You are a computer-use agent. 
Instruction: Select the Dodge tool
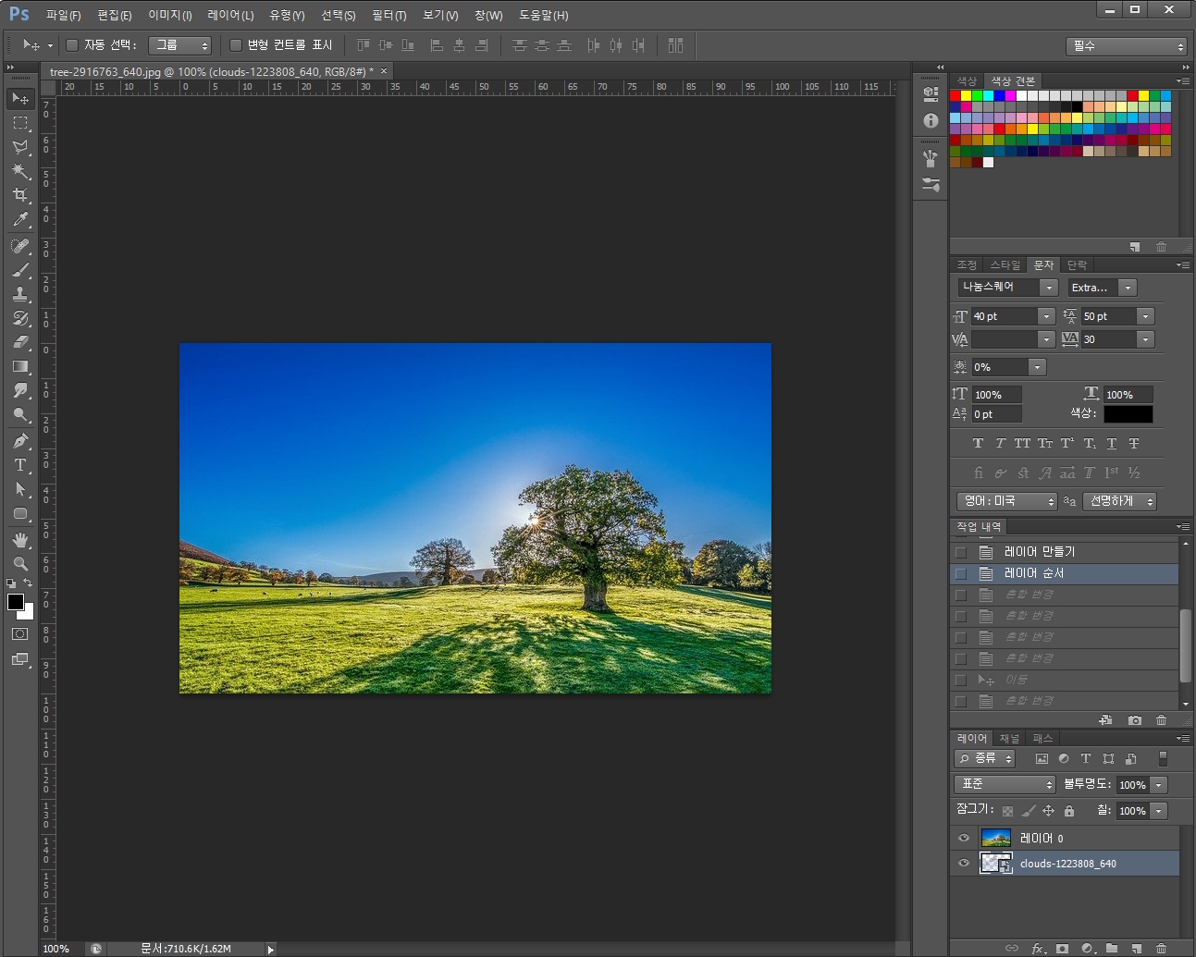[20, 414]
